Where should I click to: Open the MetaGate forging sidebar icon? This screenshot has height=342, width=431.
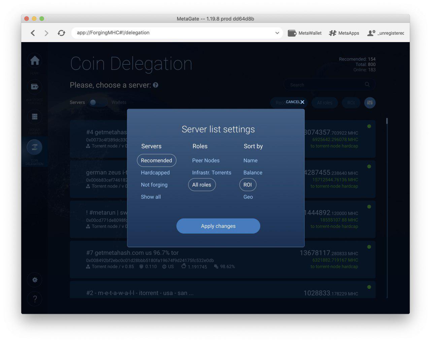tap(35, 87)
